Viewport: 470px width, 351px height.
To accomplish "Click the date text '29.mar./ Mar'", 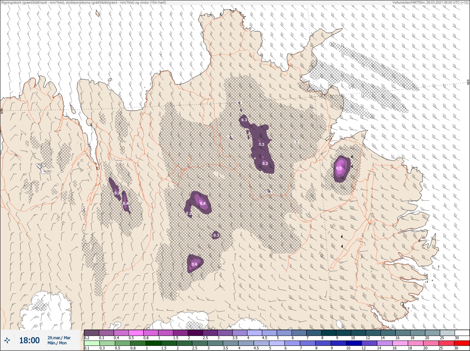I will (x=59, y=337).
